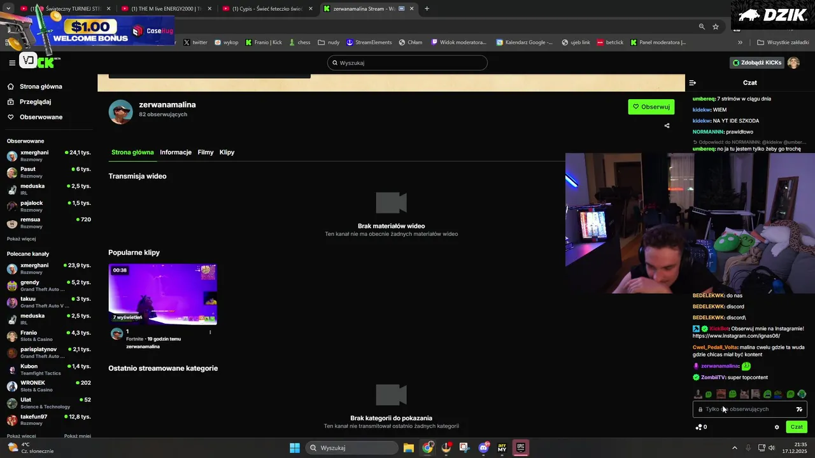This screenshot has height=458, width=815.
Task: Open the betclick bookmark
Action: 610,43
